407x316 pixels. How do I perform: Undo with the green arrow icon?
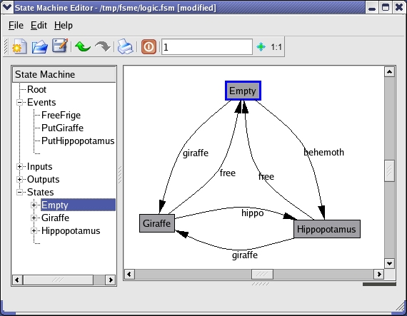tap(83, 47)
